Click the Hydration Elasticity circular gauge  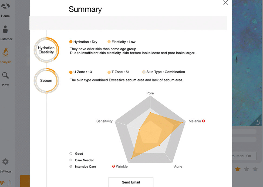[x=46, y=50]
